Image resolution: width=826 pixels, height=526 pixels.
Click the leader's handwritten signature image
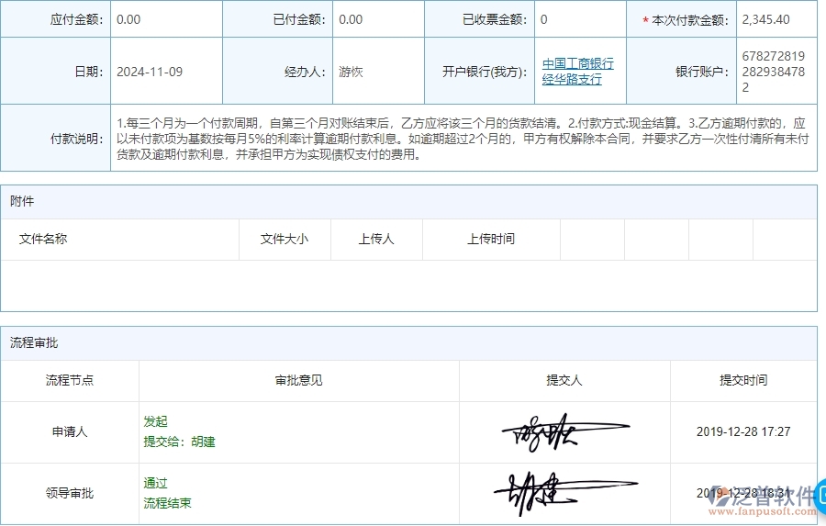pyautogui.click(x=564, y=493)
